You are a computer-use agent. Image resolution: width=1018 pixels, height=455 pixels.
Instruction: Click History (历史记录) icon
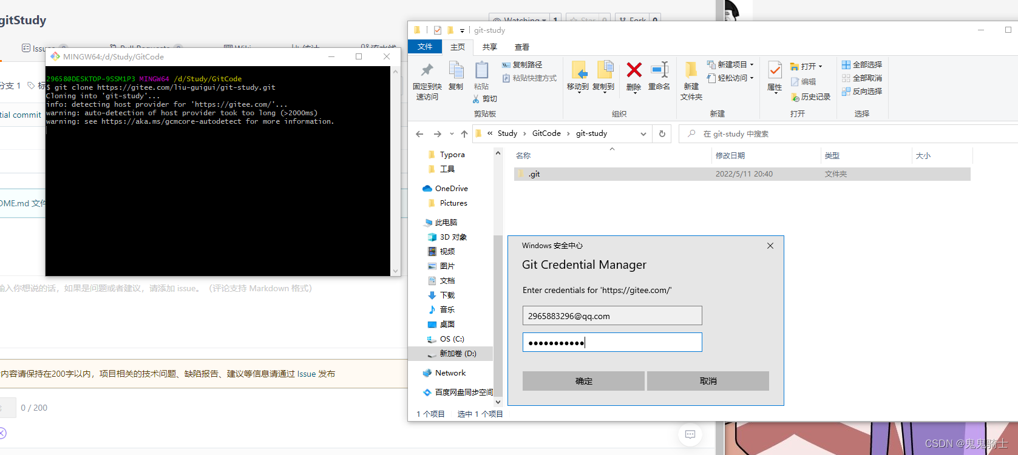(795, 97)
